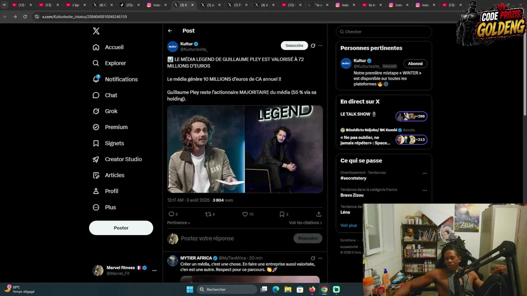This screenshot has height=296, width=527.
Task: Open Signets bookmarks page
Action: (108, 143)
